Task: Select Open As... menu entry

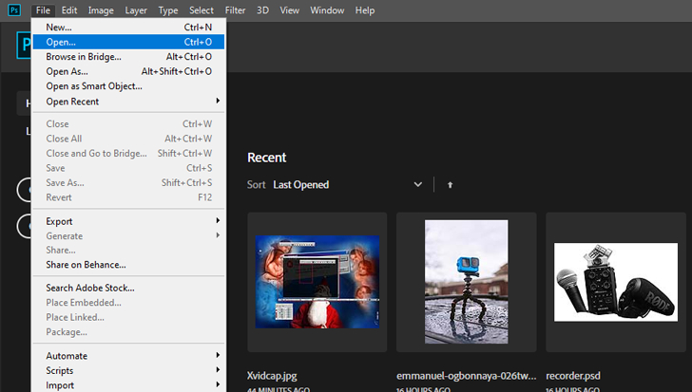Action: pos(129,71)
